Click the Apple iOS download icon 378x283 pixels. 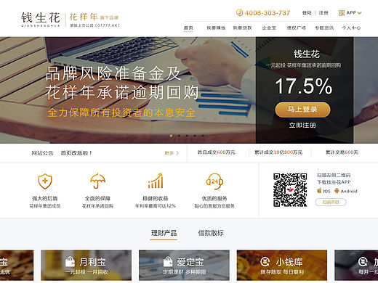319,190
